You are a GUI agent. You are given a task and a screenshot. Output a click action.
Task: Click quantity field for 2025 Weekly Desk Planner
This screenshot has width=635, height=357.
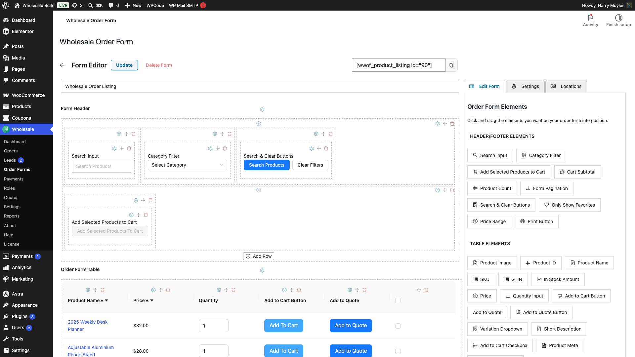[x=214, y=326]
